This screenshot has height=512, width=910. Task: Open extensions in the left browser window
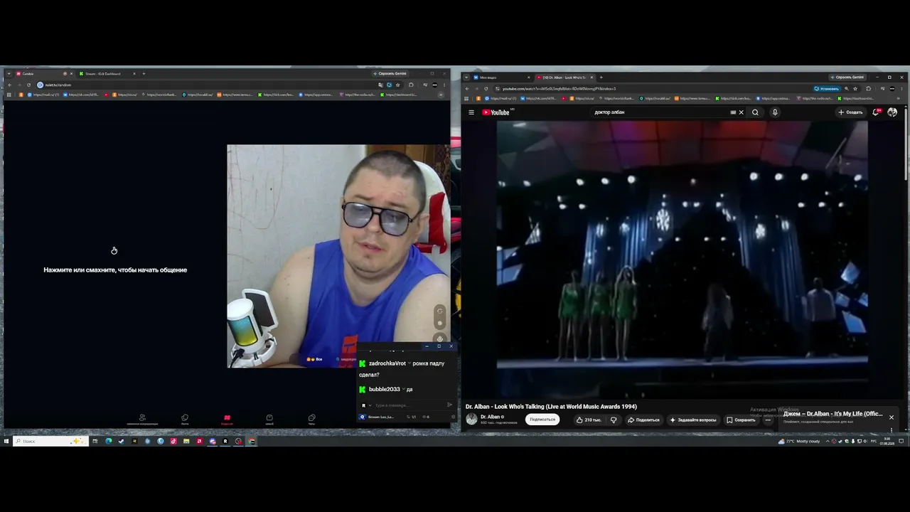coord(411,85)
